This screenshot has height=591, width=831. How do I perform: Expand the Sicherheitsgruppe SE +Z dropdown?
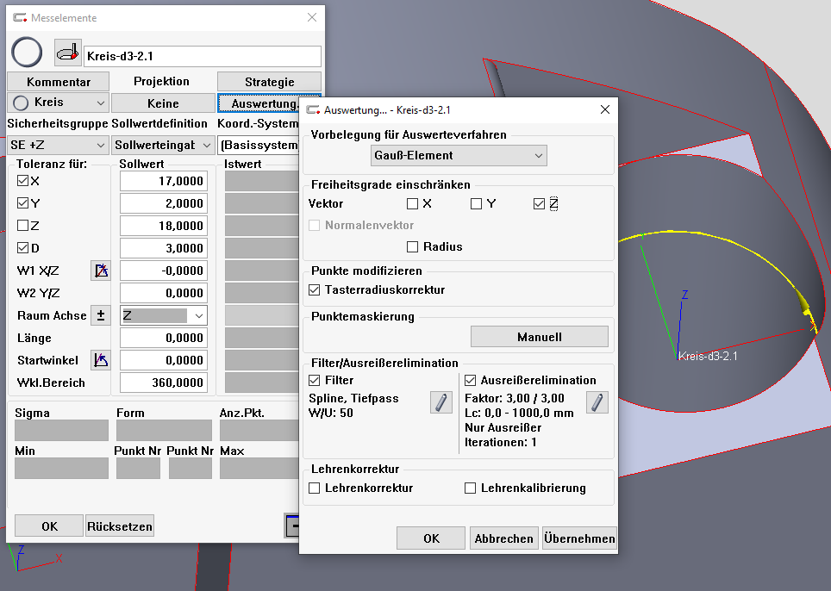tap(58, 146)
